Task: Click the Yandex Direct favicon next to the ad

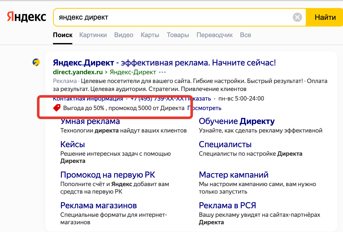Action: (x=36, y=62)
